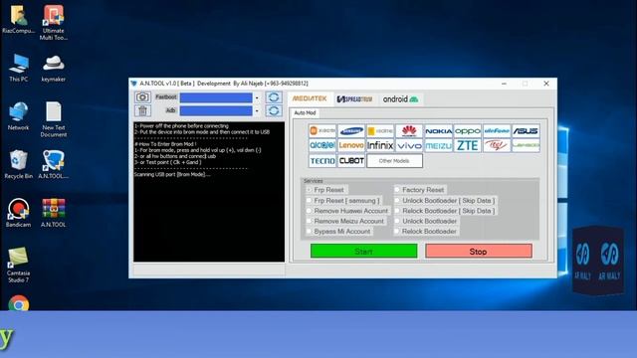The width and height of the screenshot is (637, 358).
Task: Open the RiazCompu... desktop folder
Action: coord(18,20)
